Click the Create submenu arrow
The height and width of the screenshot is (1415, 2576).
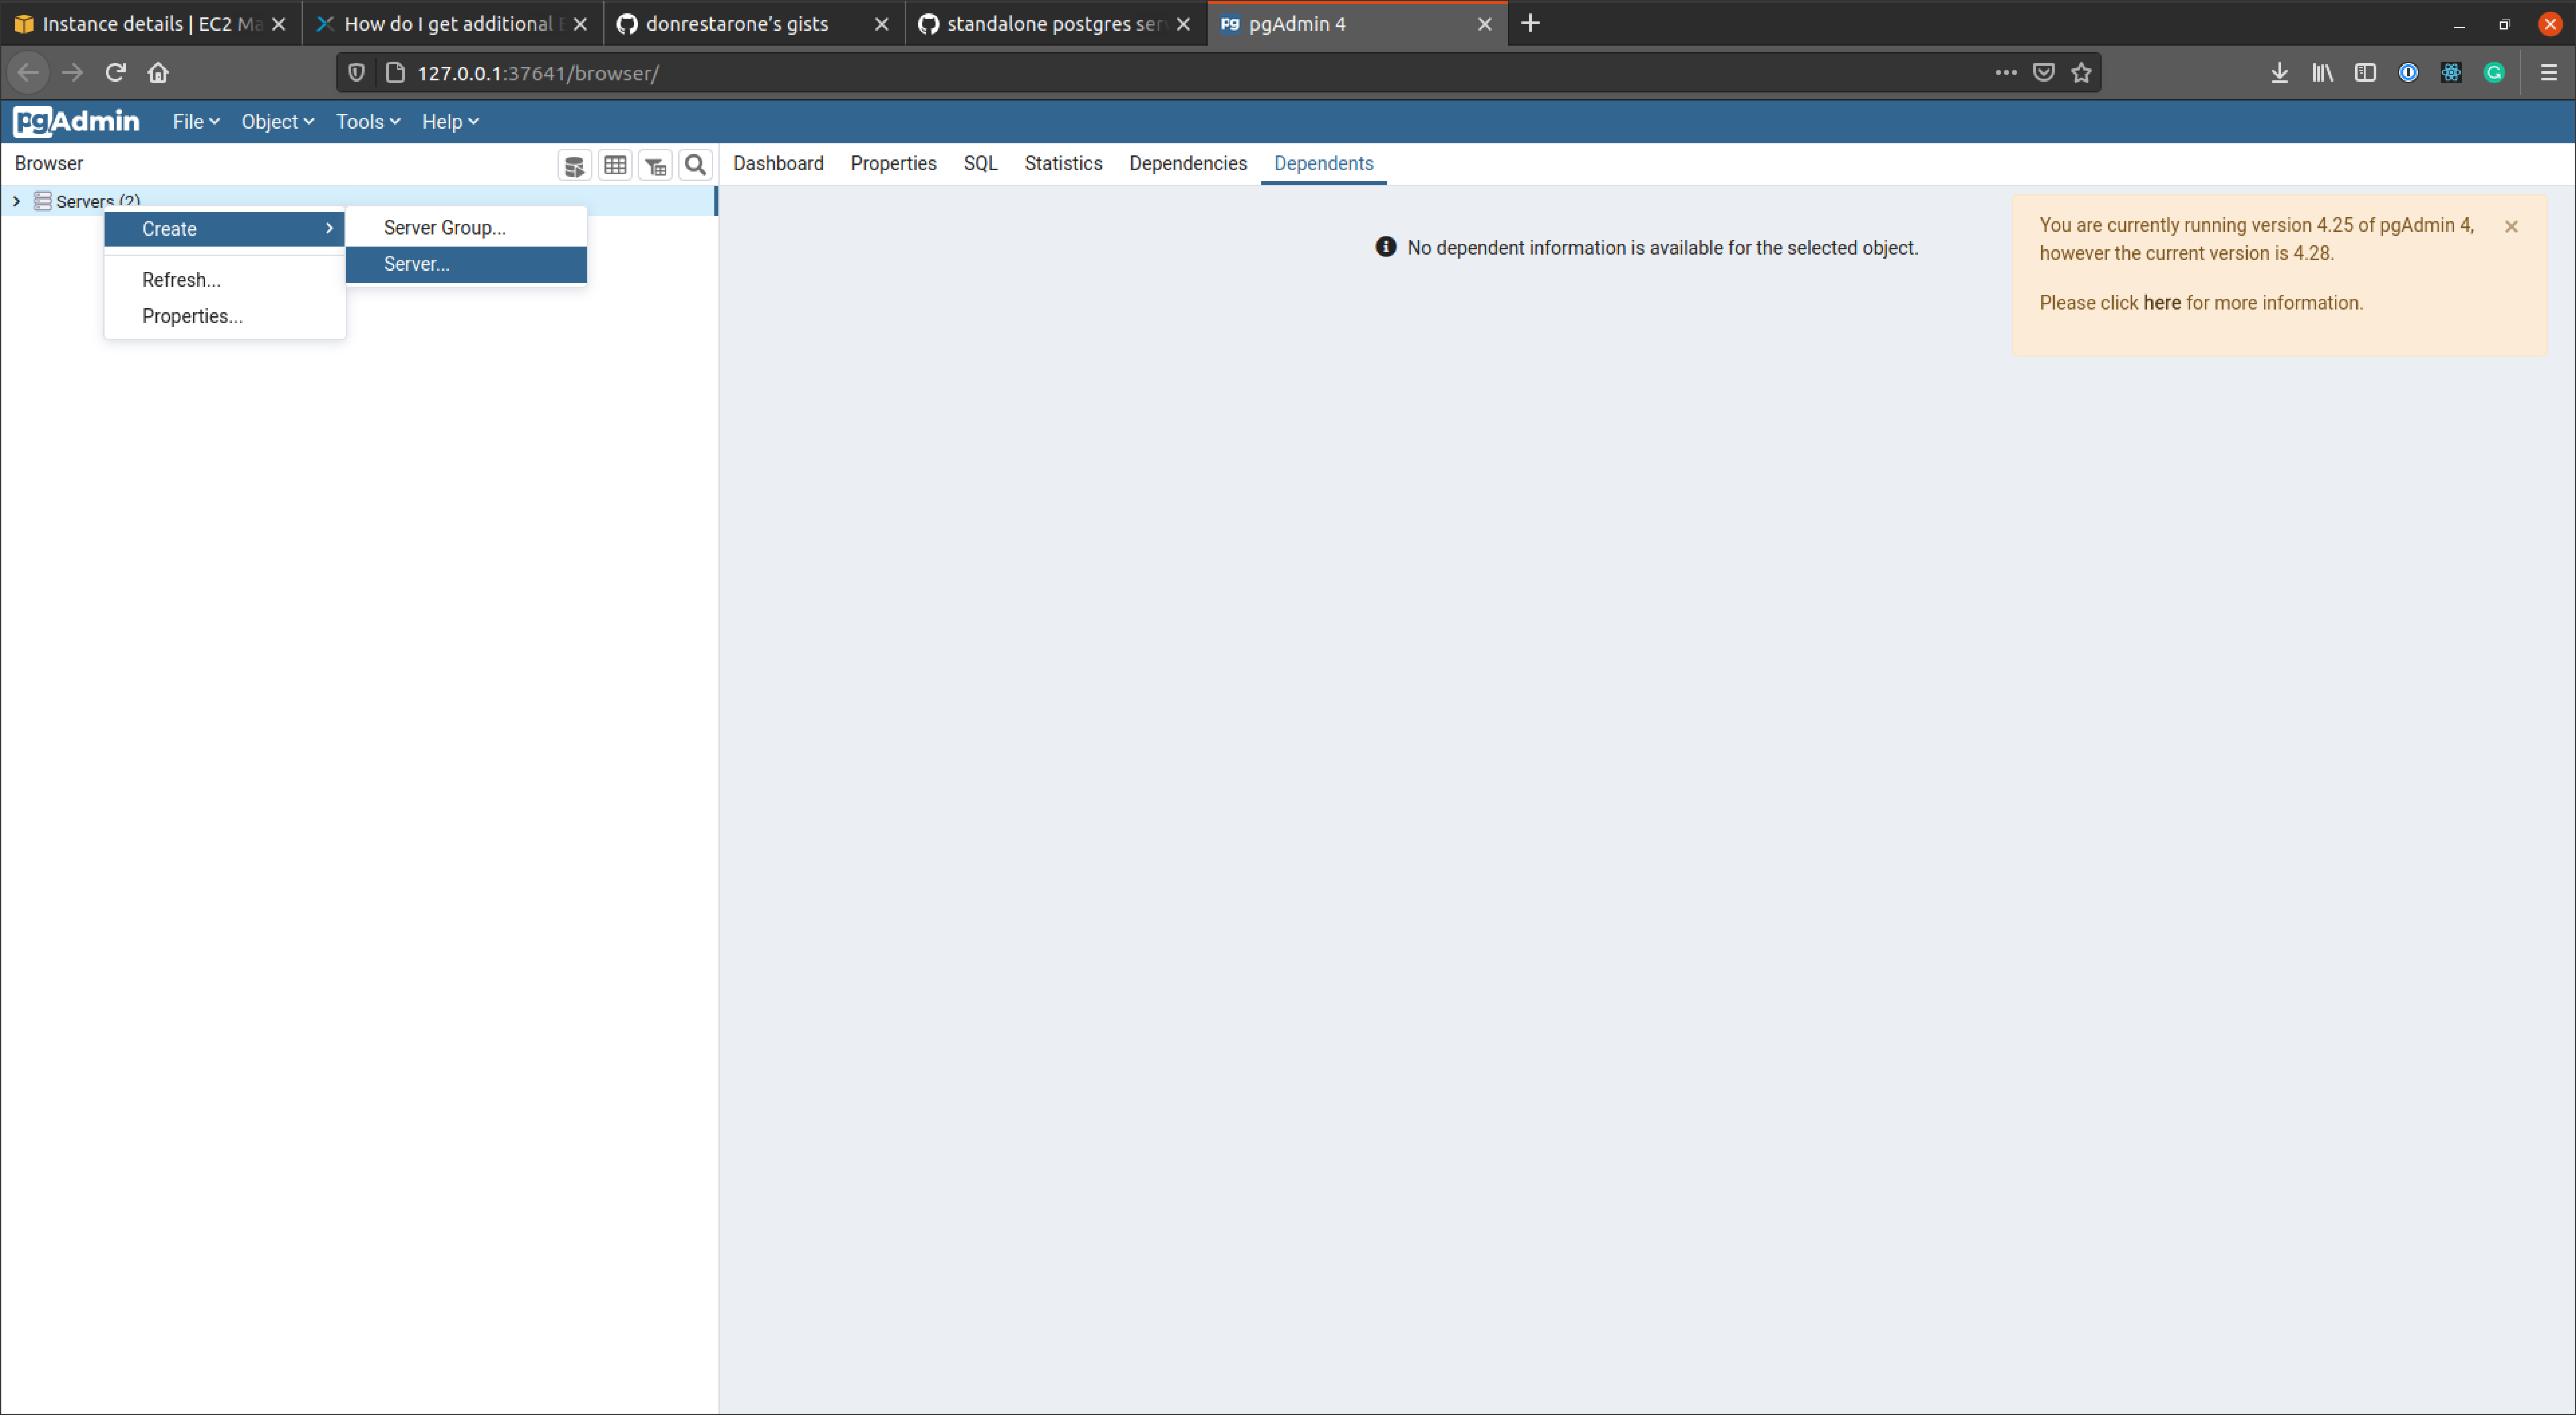[x=329, y=229]
